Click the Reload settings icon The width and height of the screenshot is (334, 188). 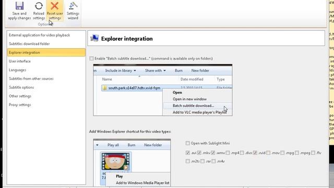[x=39, y=6]
